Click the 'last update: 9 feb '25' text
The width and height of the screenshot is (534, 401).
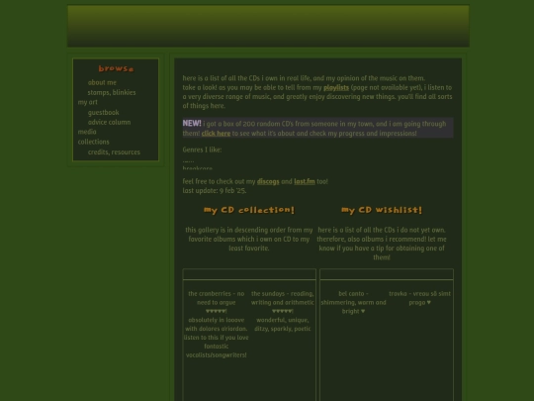click(x=215, y=191)
